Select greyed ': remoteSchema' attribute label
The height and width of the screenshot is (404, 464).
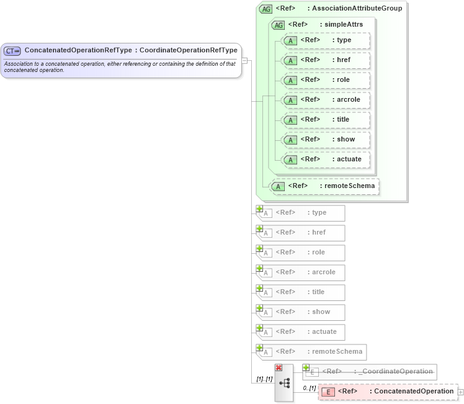[335, 351]
